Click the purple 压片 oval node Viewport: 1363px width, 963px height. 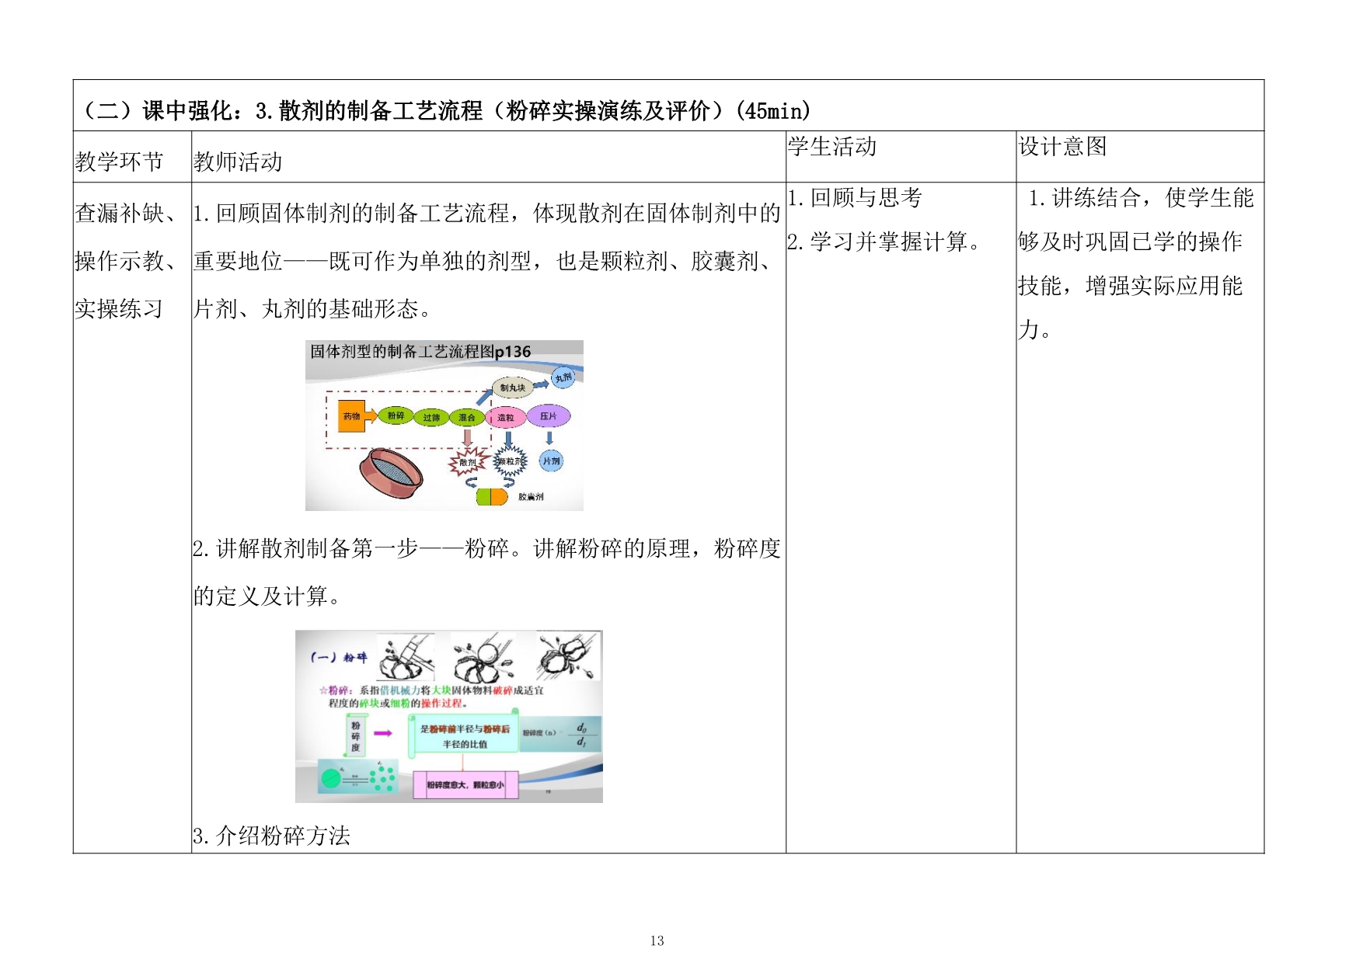(549, 416)
